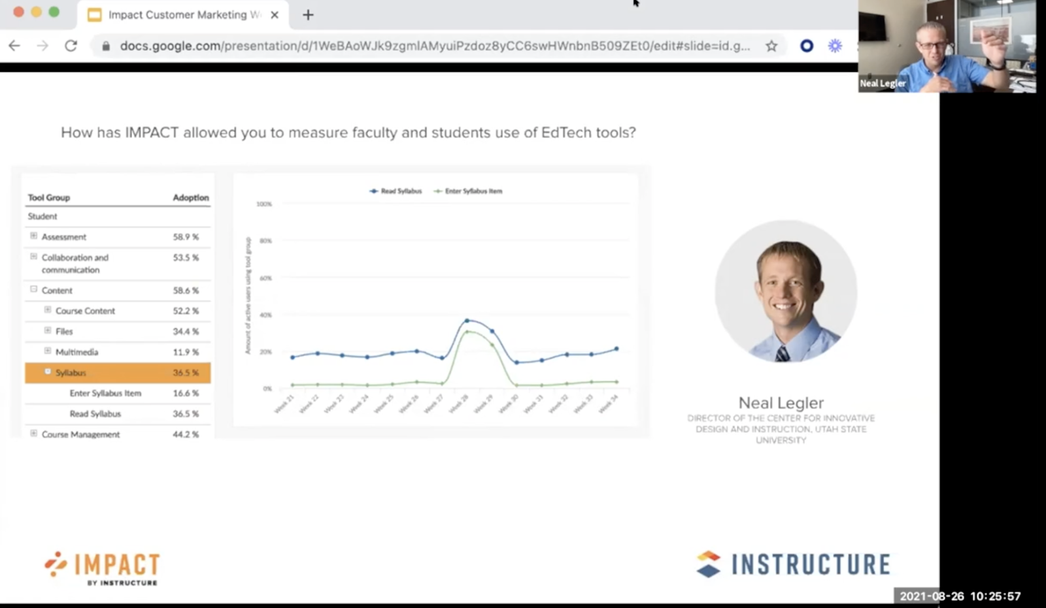The width and height of the screenshot is (1046, 608).
Task: Click the docs.google.com address bar
Action: point(435,46)
